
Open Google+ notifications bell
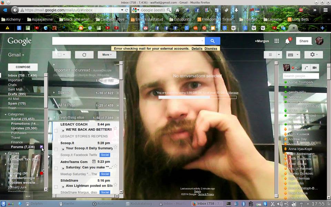[287, 41]
